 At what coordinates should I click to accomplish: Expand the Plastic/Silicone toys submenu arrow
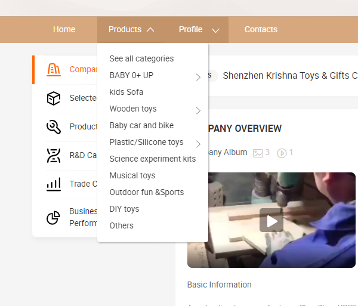click(x=198, y=144)
